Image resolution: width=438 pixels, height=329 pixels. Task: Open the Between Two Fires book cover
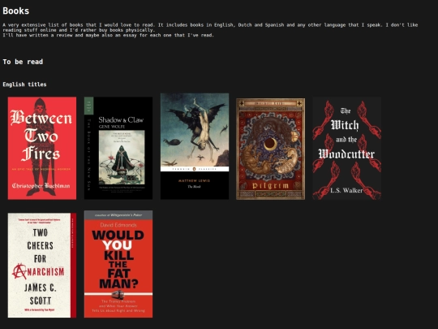tap(42, 148)
